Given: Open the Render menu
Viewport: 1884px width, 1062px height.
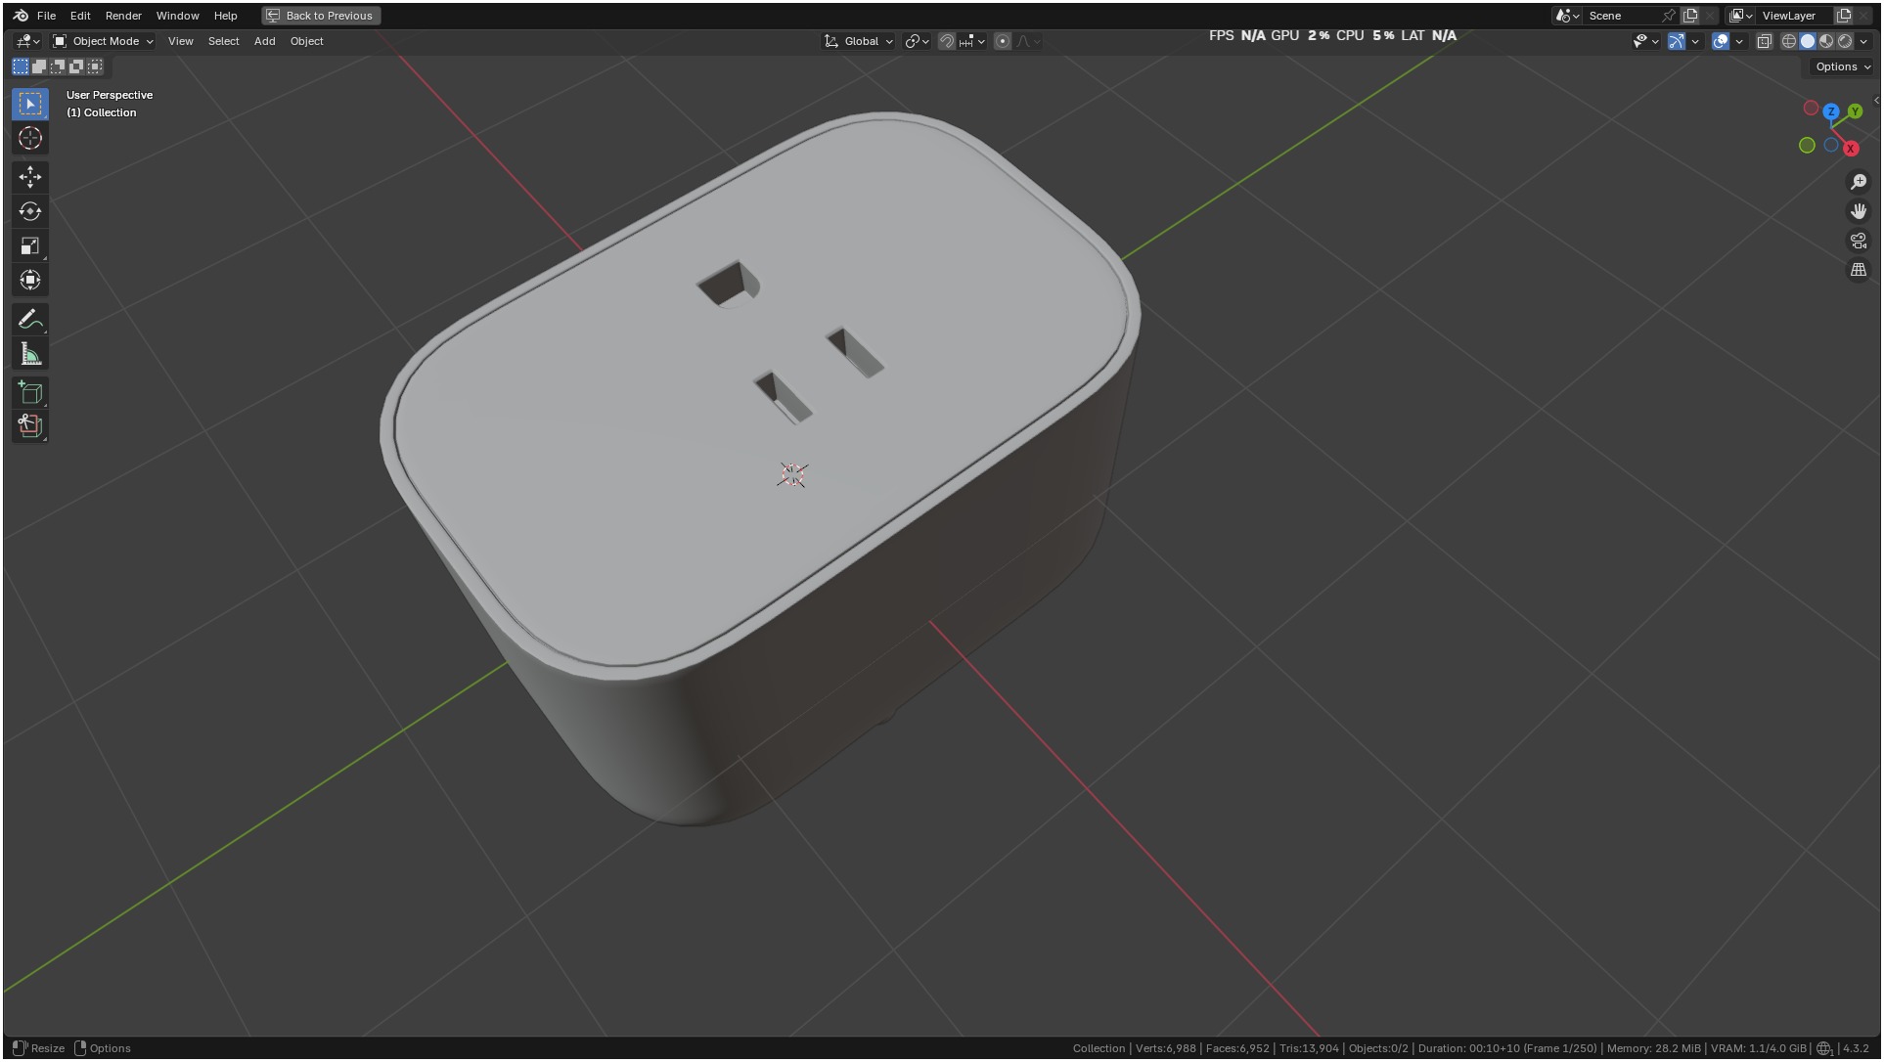Looking at the screenshot, I should tap(123, 16).
